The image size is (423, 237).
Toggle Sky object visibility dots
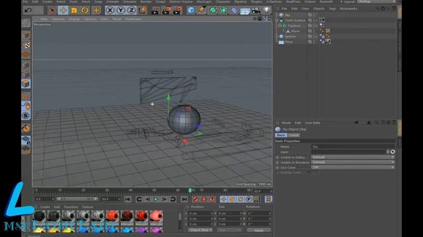(314, 15)
